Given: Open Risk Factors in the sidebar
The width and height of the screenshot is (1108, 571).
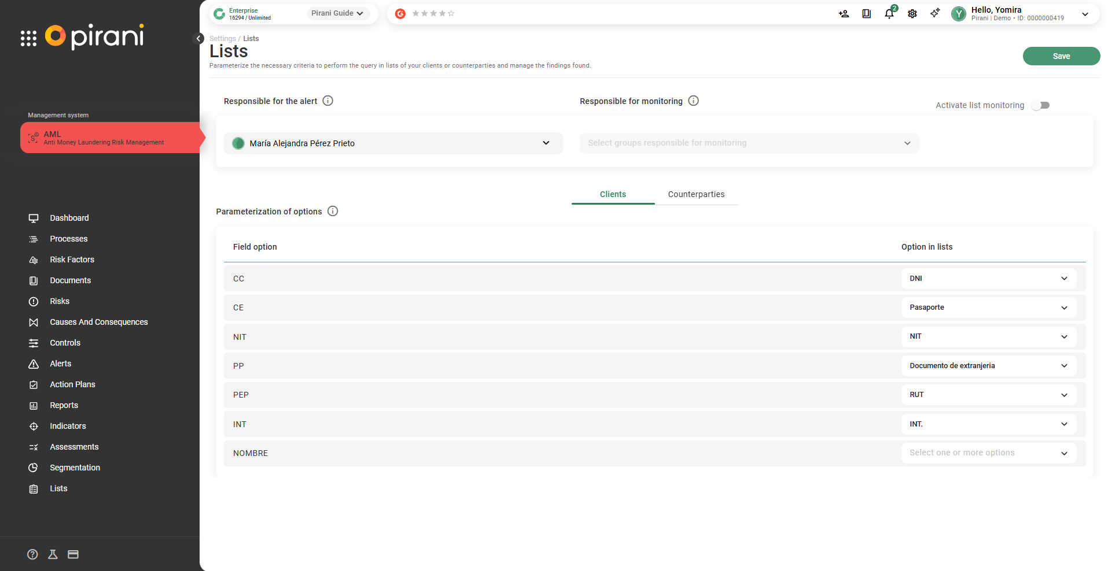Looking at the screenshot, I should 72,259.
